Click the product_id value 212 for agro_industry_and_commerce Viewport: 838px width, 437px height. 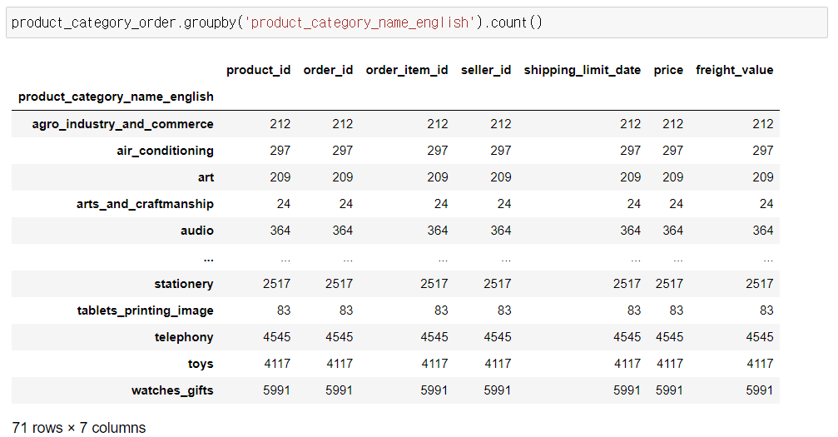tap(280, 124)
